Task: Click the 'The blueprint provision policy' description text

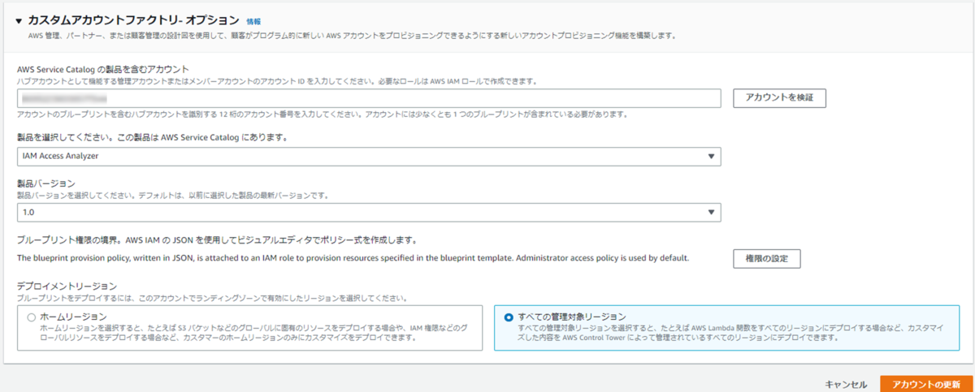Action: (353, 259)
